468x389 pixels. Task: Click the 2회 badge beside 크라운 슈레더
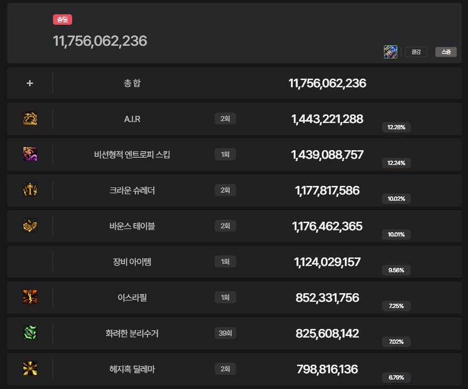225,190
